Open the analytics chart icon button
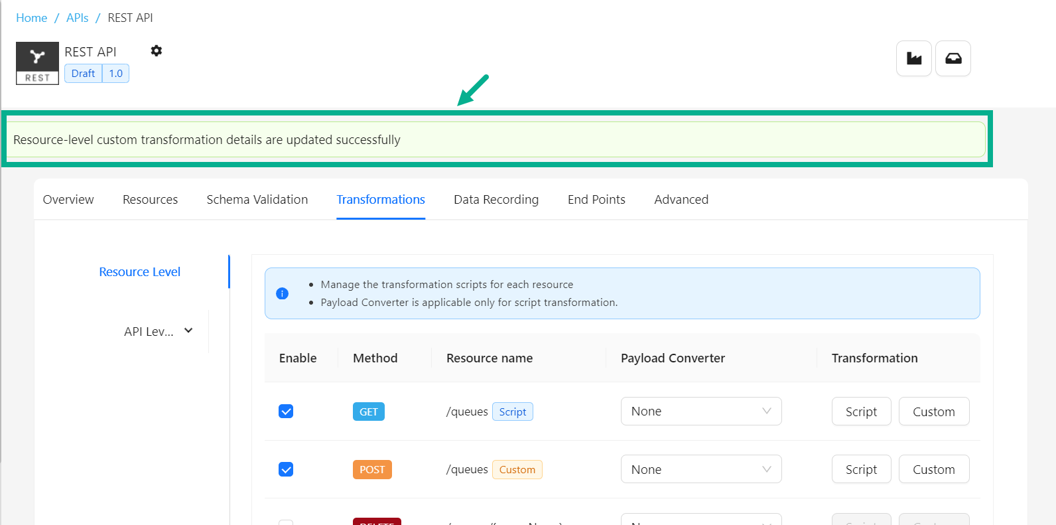 (x=913, y=58)
